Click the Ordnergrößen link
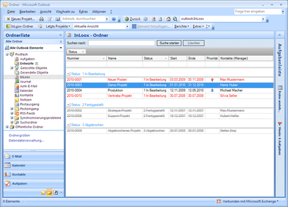The image size is (288, 207). click(20, 136)
